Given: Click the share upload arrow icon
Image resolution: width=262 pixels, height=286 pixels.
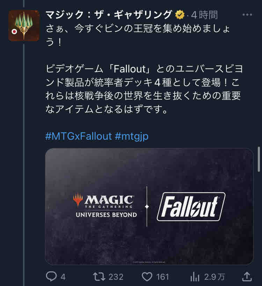Looking at the screenshot, I should 247,277.
